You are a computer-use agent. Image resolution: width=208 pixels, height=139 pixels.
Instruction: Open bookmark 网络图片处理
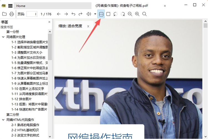(16, 37)
